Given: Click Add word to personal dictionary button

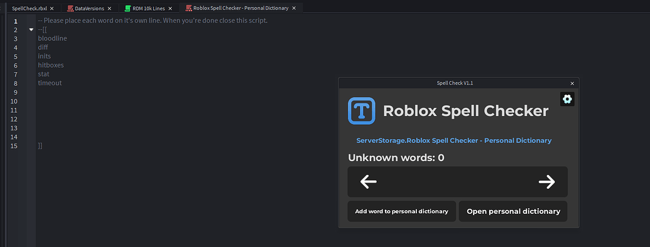Looking at the screenshot, I should [401, 211].
